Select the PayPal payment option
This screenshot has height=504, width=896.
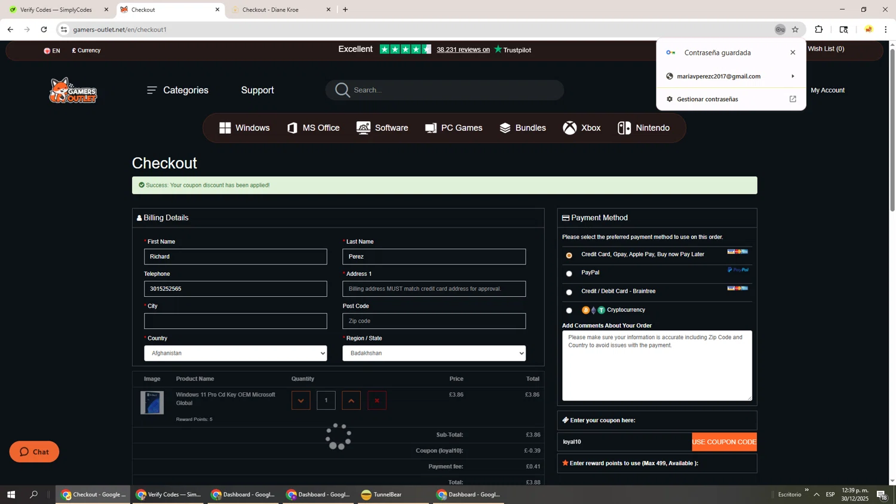pos(569,273)
